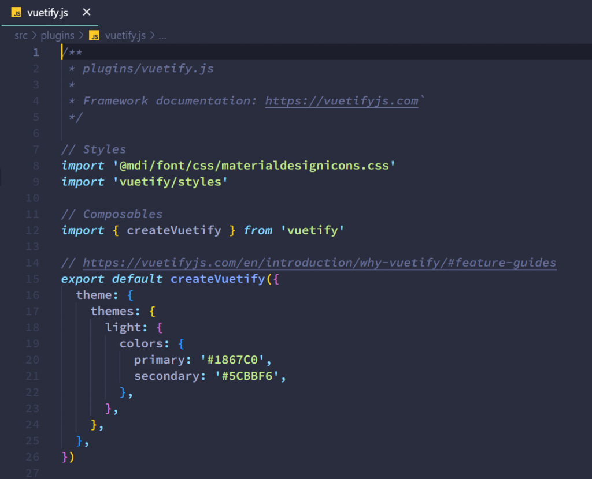Click the // Composables comment
The height and width of the screenshot is (479, 592).
pos(112,214)
